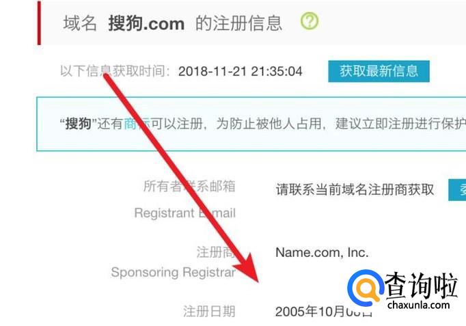The image size is (466, 326).
Task: Click the 注册日期 field label
Action: click(209, 312)
